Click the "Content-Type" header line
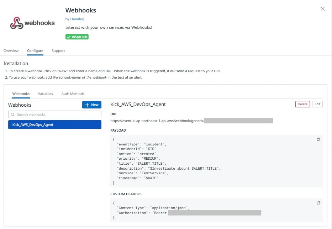The width and height of the screenshot is (332, 229). (x=153, y=208)
